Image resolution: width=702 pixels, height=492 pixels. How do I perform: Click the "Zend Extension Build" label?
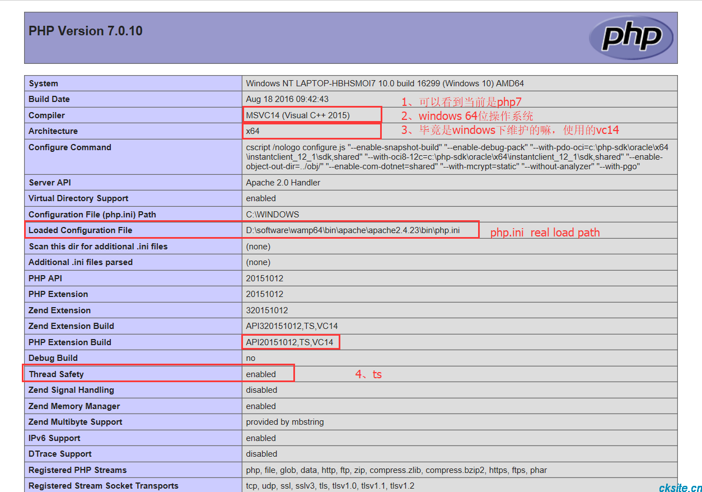(71, 326)
